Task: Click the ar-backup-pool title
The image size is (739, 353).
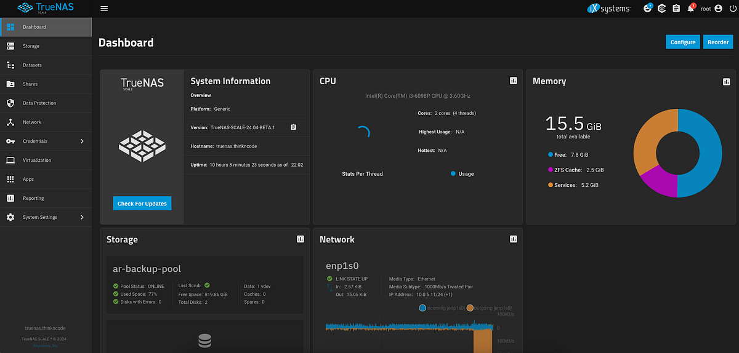Action: tap(147, 269)
